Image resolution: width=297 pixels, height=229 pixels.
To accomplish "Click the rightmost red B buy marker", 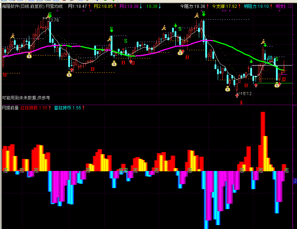I will (x=284, y=79).
